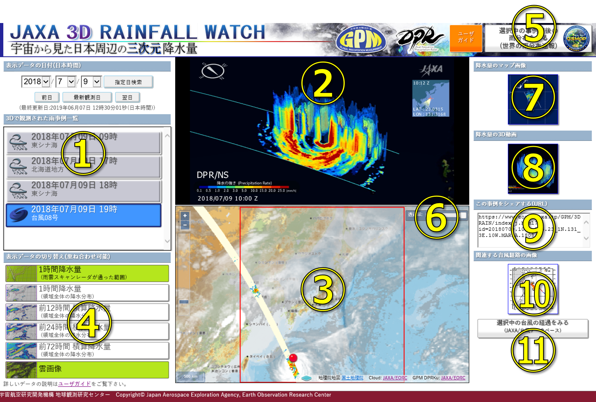596x402 pixels.
Task: Click the 500 km scale bar
Action: pos(191,376)
